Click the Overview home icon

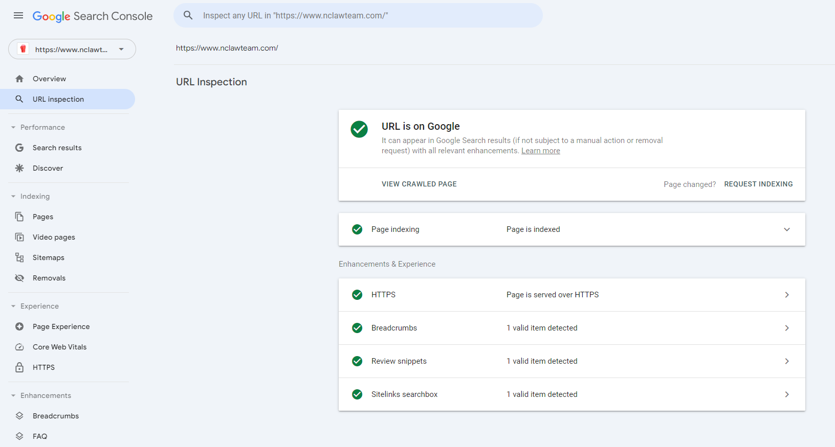click(x=19, y=79)
